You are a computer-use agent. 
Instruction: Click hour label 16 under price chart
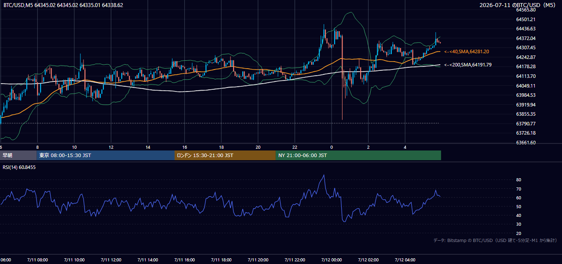click(185, 147)
